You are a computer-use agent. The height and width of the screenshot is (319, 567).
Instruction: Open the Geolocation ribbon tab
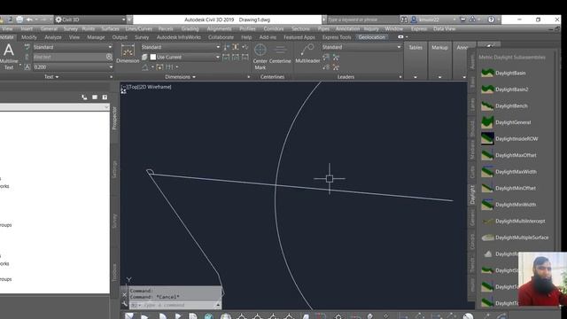(372, 37)
